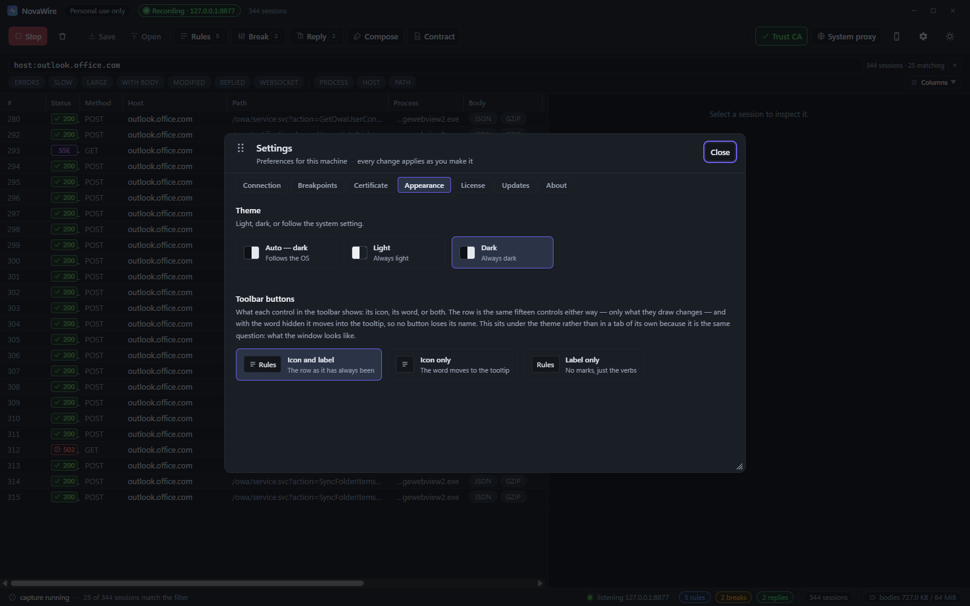Viewport: 970px width, 606px height.
Task: Click the SSE badge in row 293
Action: pyautogui.click(x=64, y=150)
